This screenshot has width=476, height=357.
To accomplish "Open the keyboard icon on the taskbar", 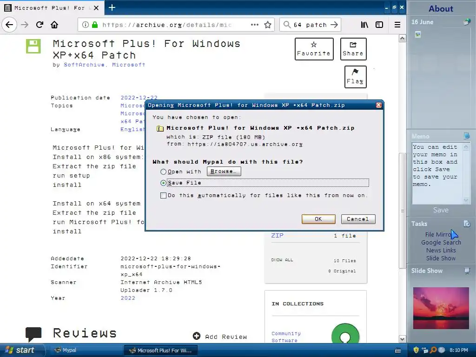I will [x=398, y=350].
